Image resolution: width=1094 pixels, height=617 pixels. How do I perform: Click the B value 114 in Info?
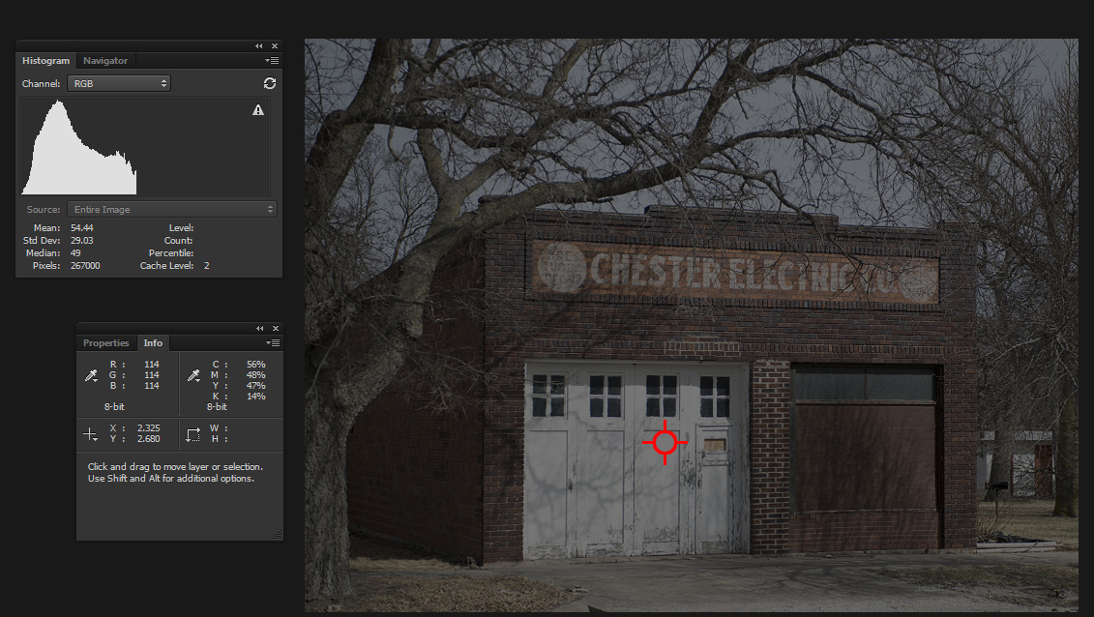[x=152, y=386]
